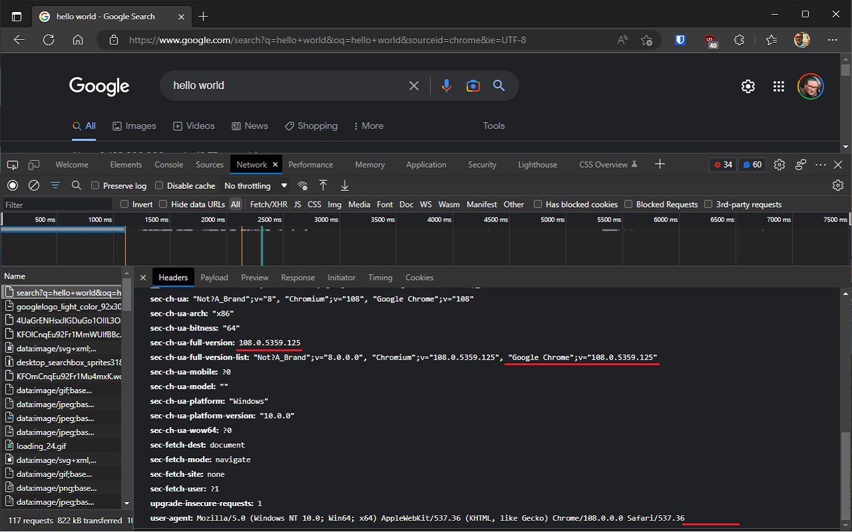Check 3rd-party requests
This screenshot has width=852, height=532.
pos(708,204)
